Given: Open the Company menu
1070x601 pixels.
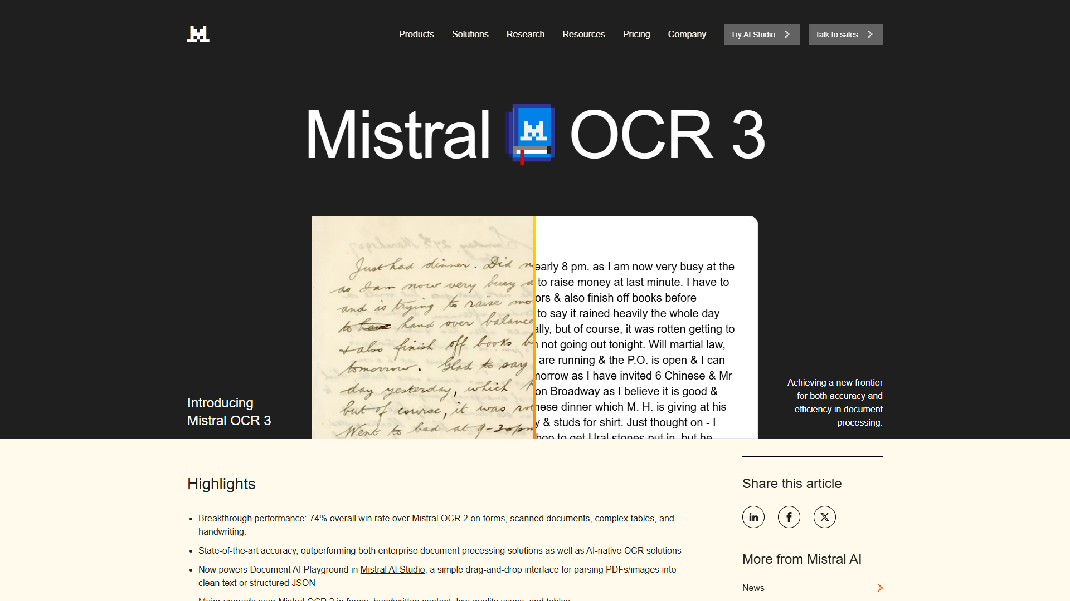Looking at the screenshot, I should [x=687, y=34].
